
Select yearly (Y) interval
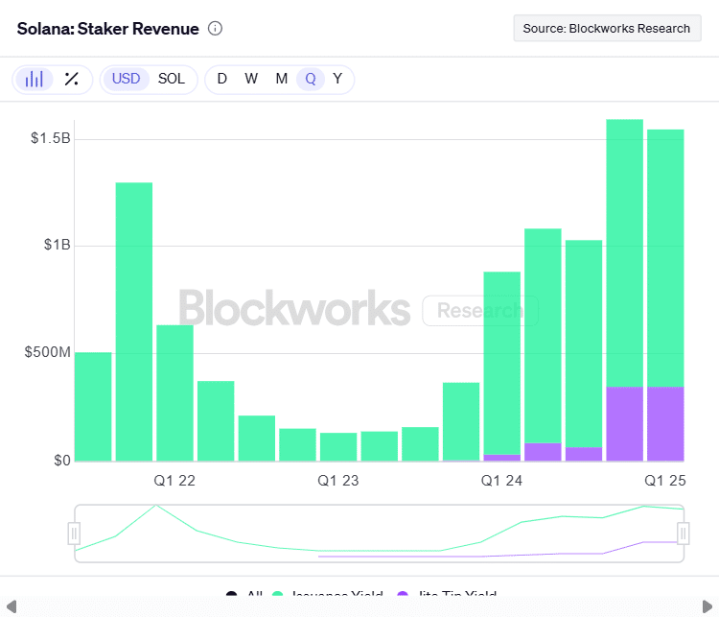click(x=337, y=79)
